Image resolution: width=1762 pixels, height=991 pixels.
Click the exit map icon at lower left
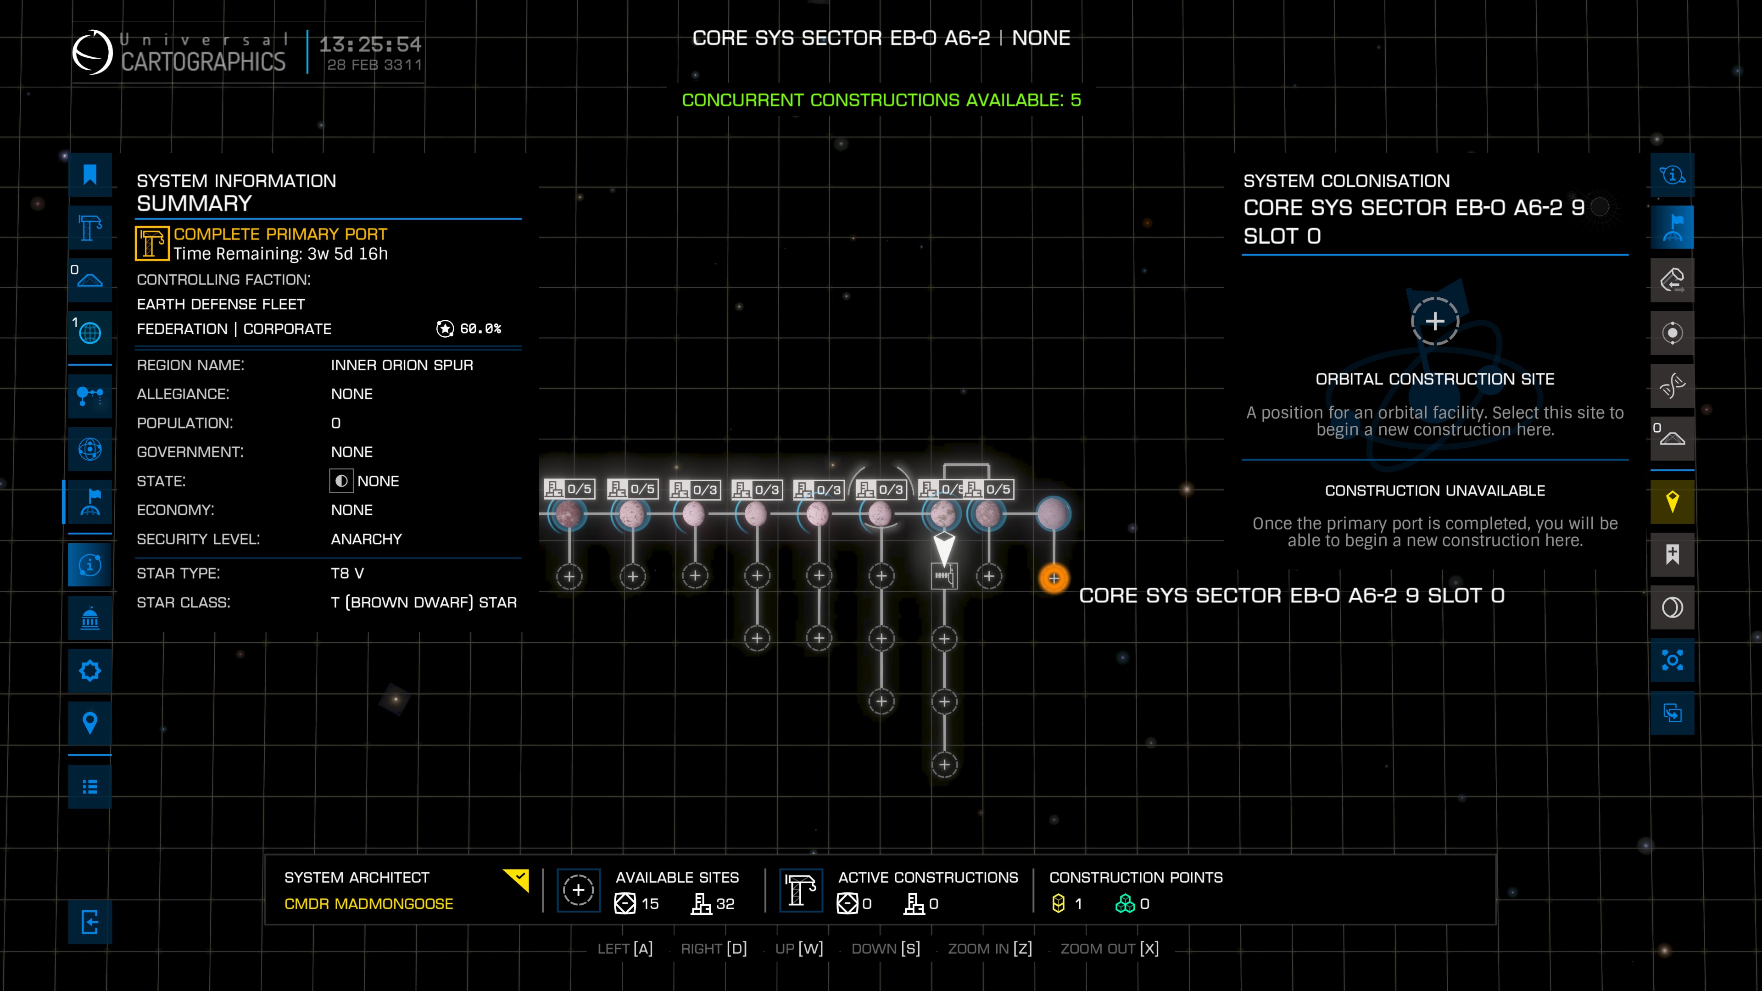point(89,922)
